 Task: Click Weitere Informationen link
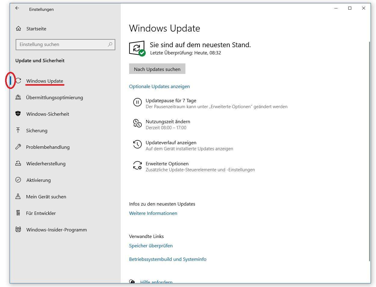pos(153,213)
